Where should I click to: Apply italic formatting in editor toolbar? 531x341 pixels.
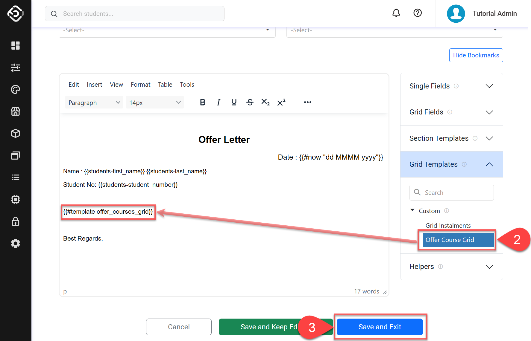point(219,103)
